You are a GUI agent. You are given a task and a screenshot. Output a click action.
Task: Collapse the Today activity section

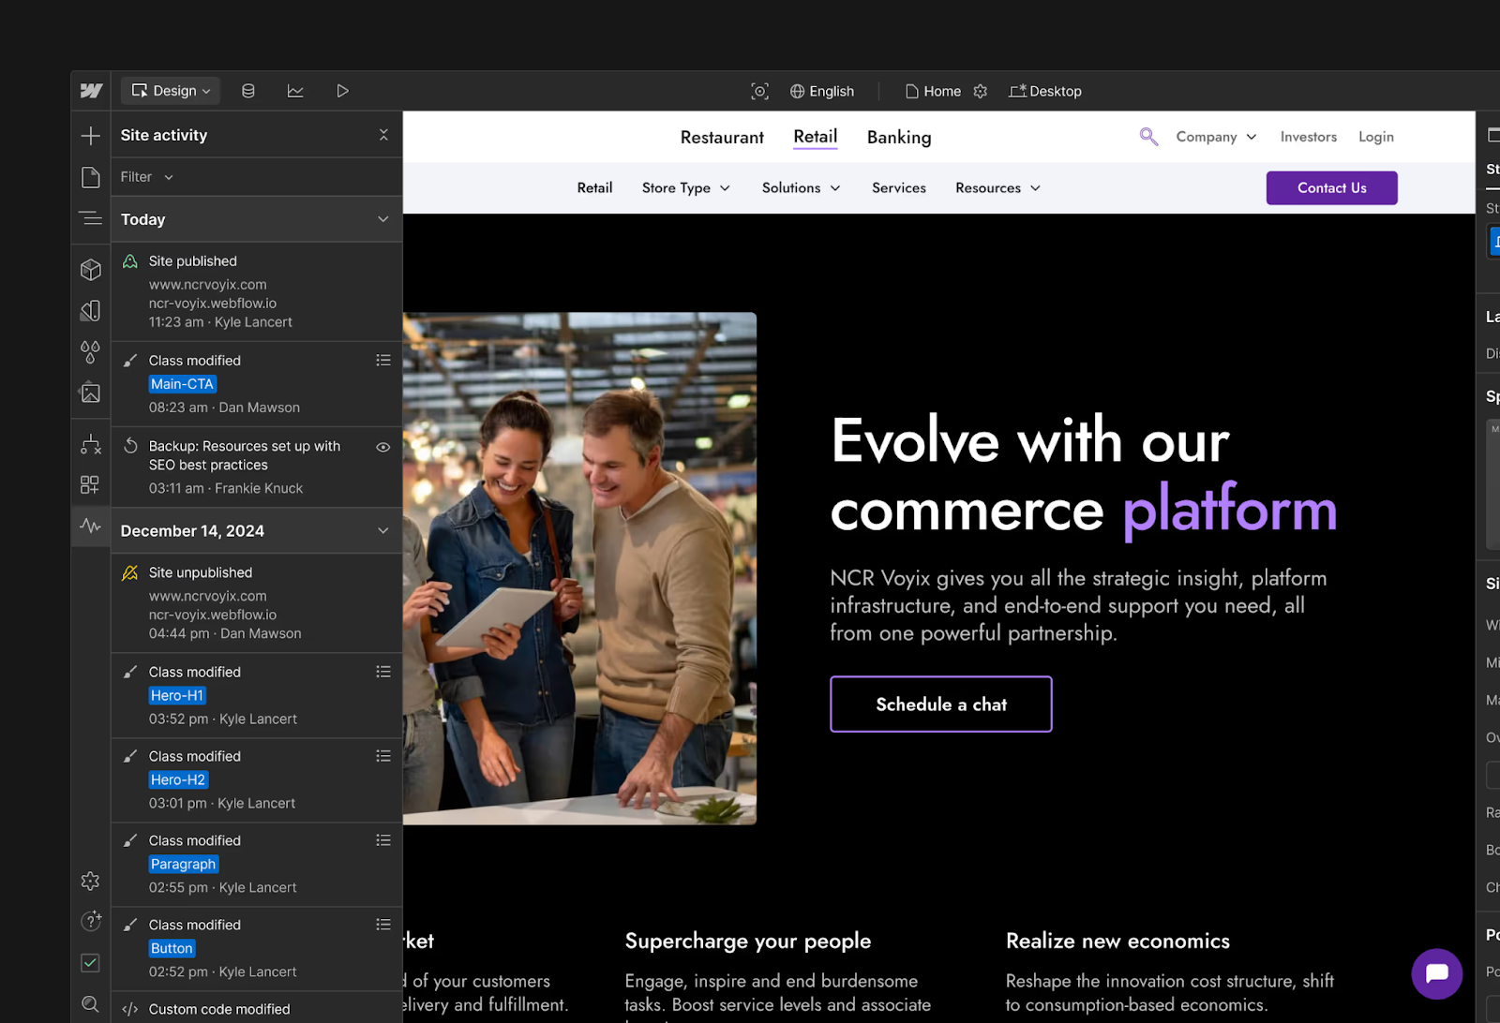pyautogui.click(x=382, y=219)
